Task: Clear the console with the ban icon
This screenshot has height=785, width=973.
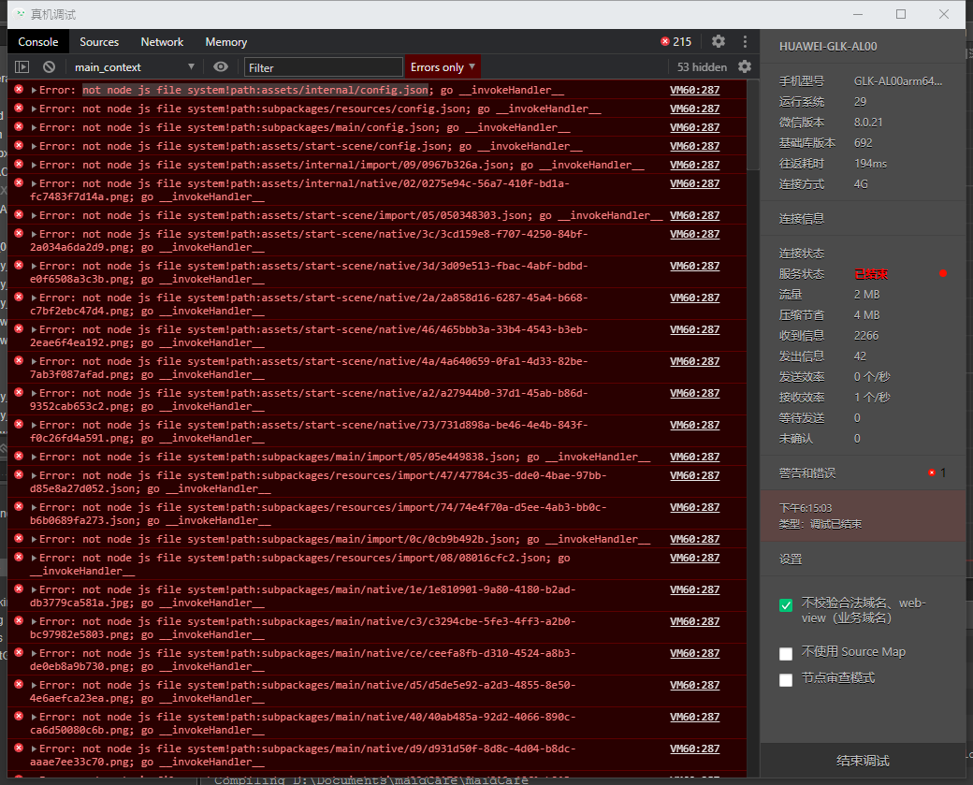Action: point(49,67)
